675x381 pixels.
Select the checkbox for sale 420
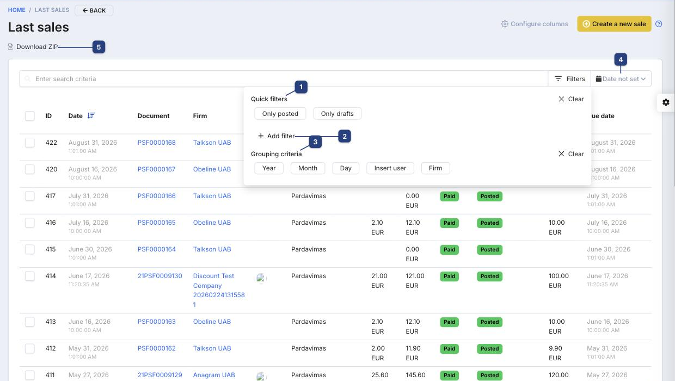click(x=30, y=169)
